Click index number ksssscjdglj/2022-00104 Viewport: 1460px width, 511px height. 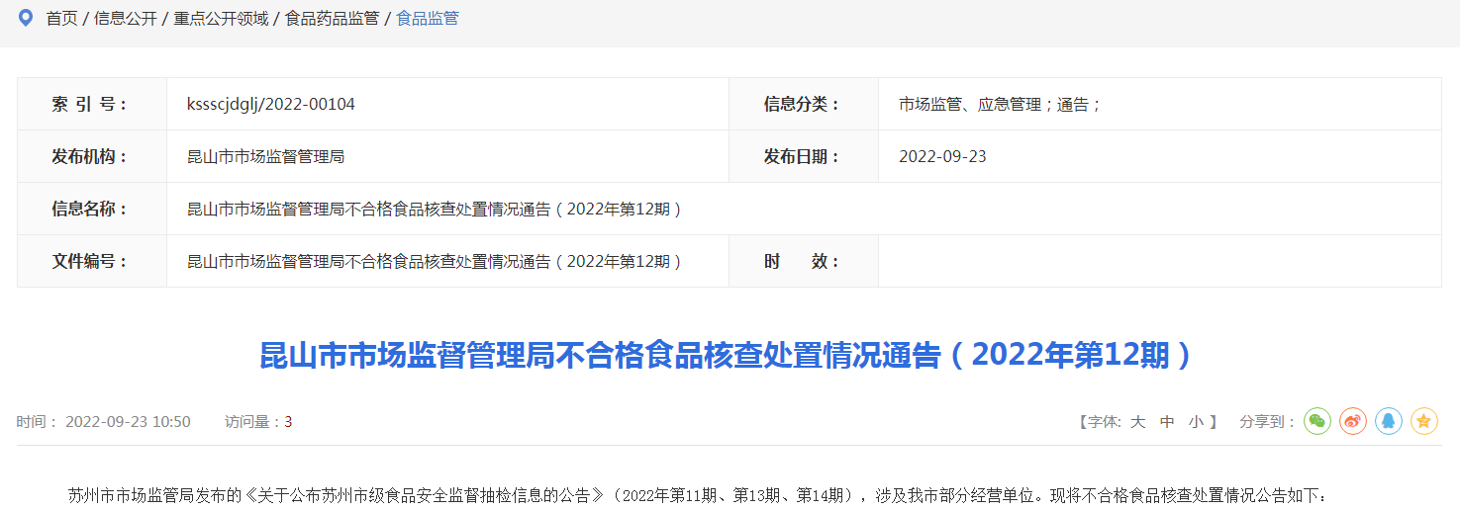coord(270,104)
